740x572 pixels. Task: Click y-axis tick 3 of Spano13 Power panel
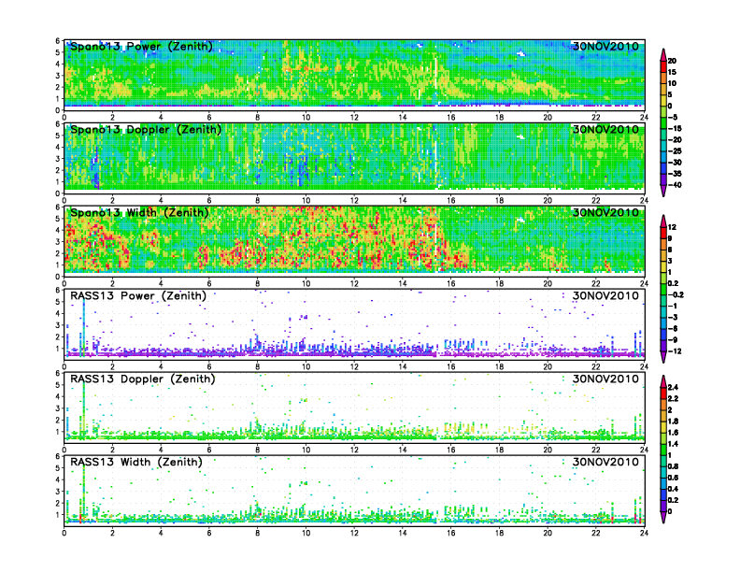(x=58, y=76)
